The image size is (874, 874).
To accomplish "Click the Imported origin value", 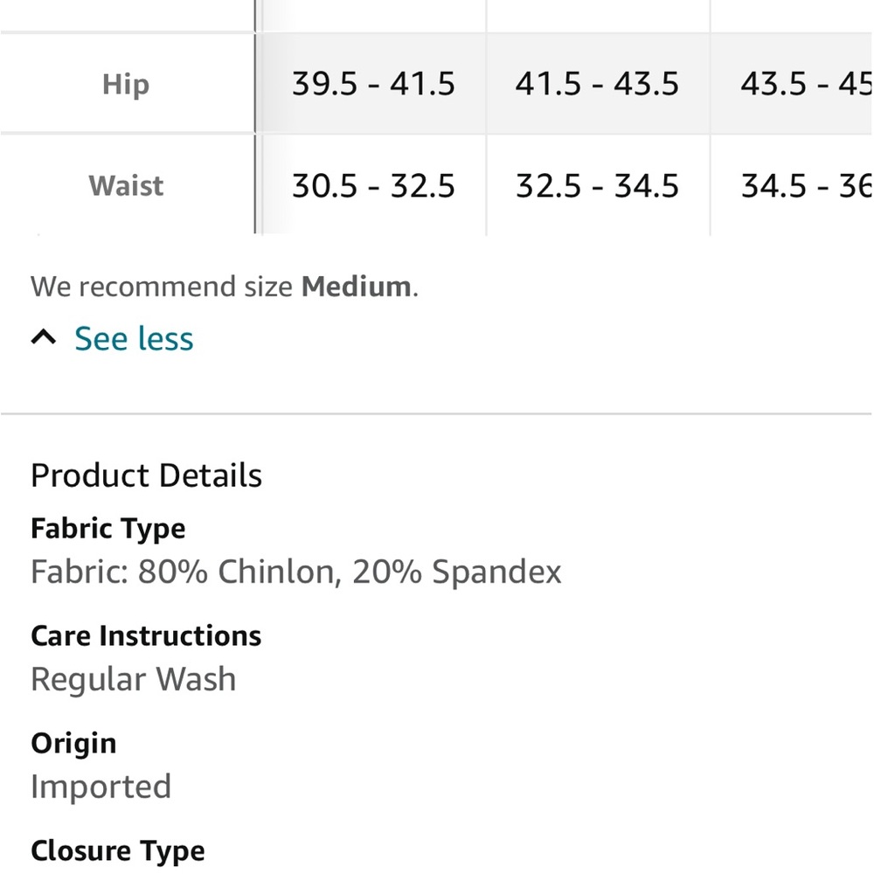I will (x=101, y=787).
